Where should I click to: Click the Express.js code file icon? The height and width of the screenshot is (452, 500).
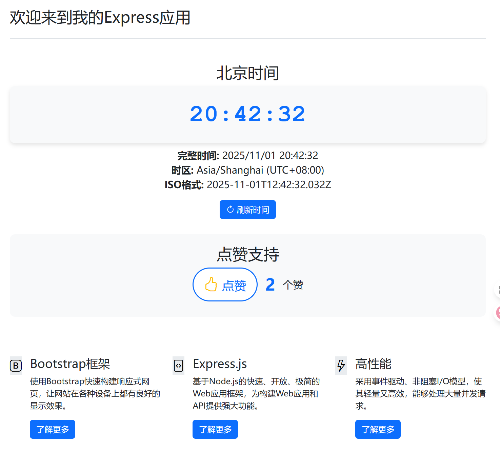[x=178, y=366]
